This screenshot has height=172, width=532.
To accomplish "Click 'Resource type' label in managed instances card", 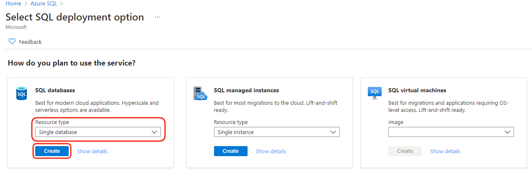I will coord(231,122).
